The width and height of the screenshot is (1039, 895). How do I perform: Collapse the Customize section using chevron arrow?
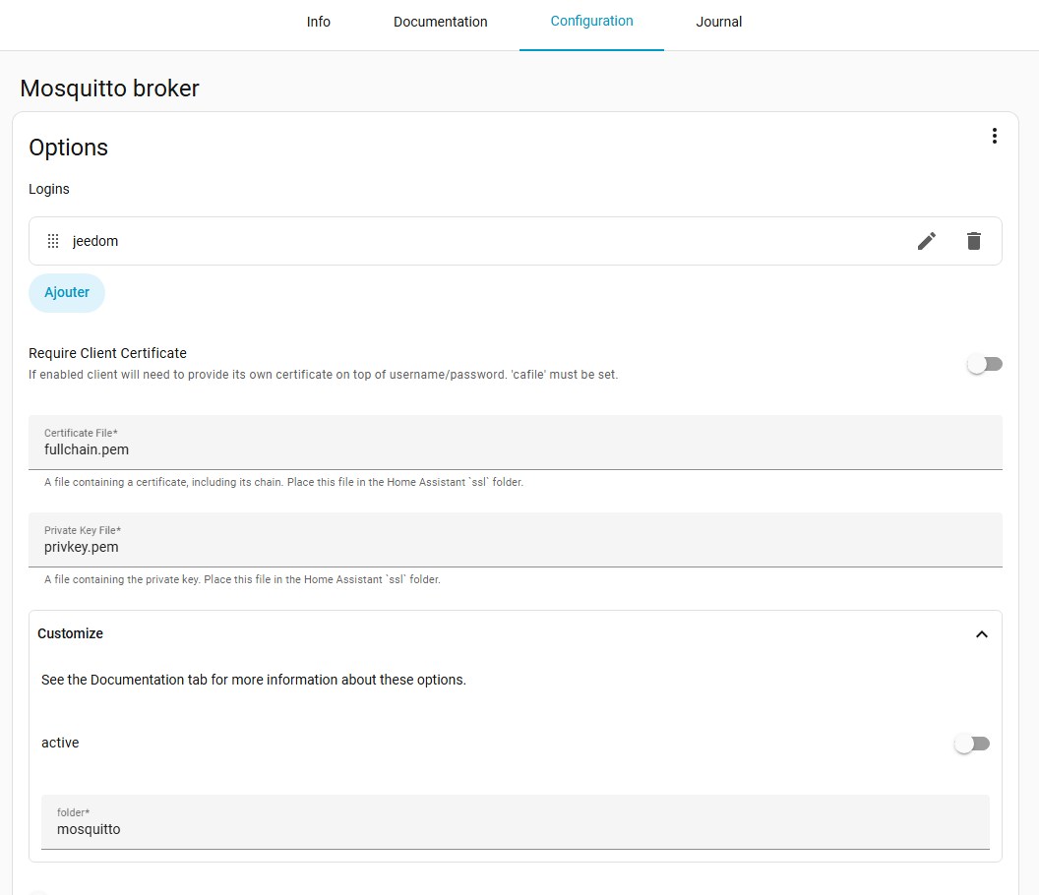pyautogui.click(x=981, y=634)
